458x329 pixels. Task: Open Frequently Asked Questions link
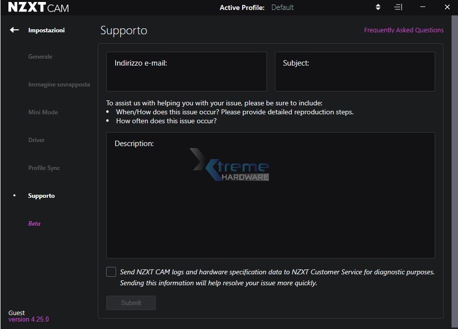403,30
